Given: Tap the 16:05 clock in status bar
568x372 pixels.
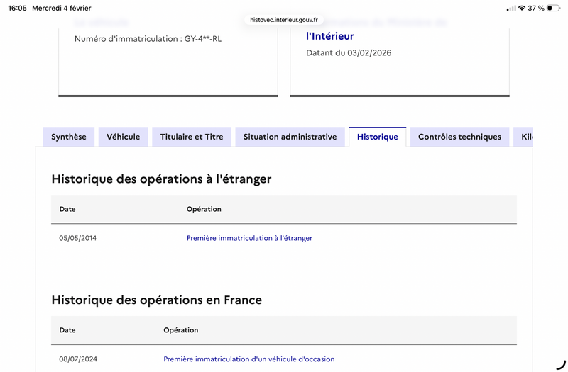Looking at the screenshot, I should [x=18, y=9].
